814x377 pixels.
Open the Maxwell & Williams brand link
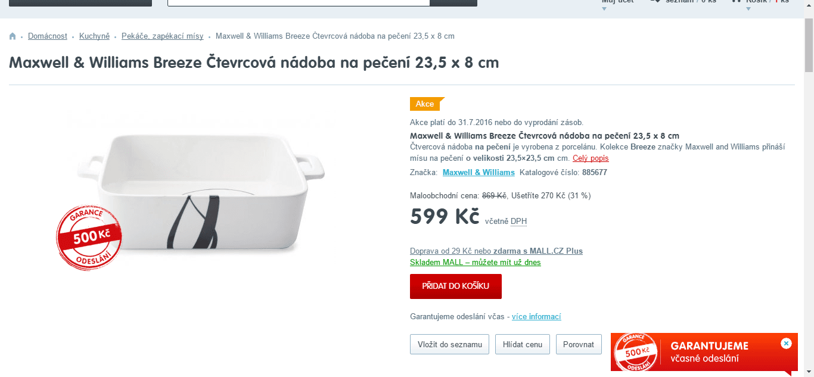pyautogui.click(x=479, y=173)
